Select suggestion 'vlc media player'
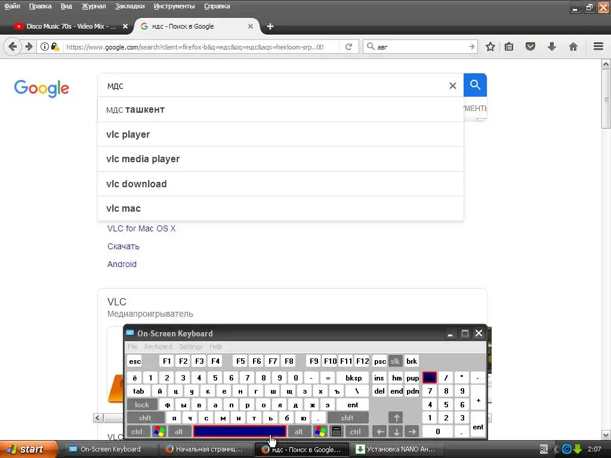The image size is (611, 458). pos(280,159)
